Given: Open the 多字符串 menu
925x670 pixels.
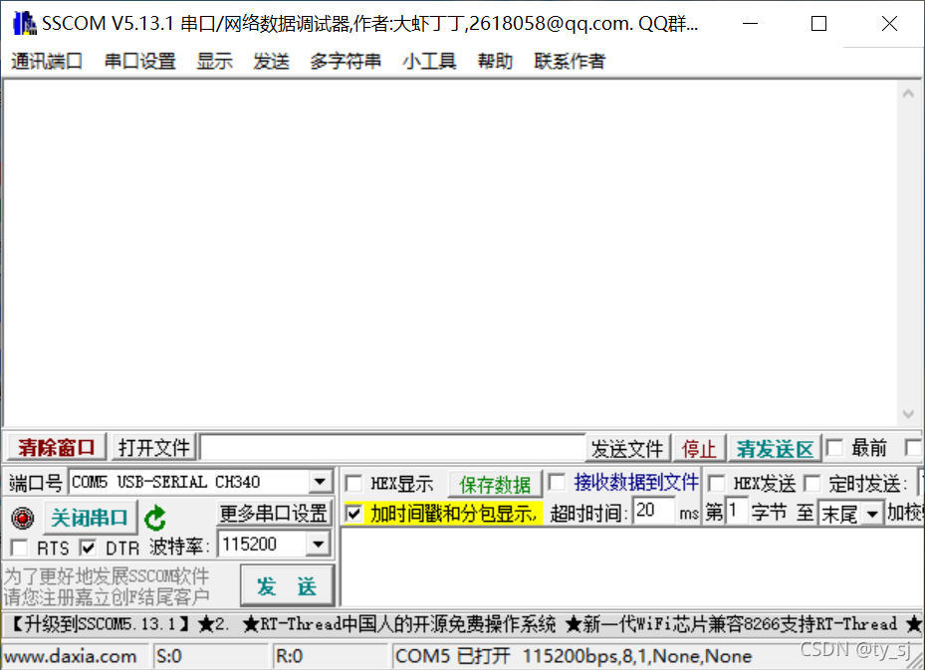Looking at the screenshot, I should pos(346,61).
